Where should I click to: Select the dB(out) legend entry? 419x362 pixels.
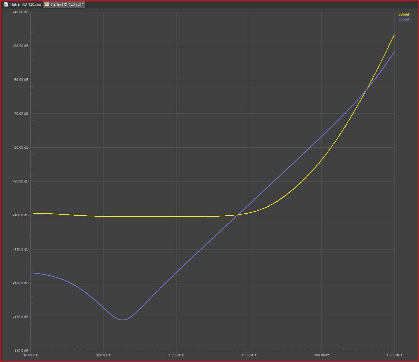click(404, 14)
